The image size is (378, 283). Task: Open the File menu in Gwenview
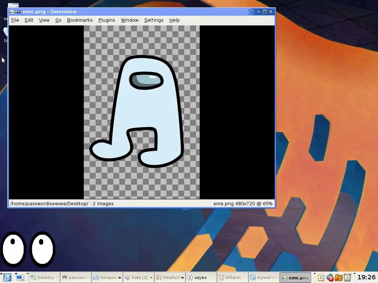tap(15, 20)
